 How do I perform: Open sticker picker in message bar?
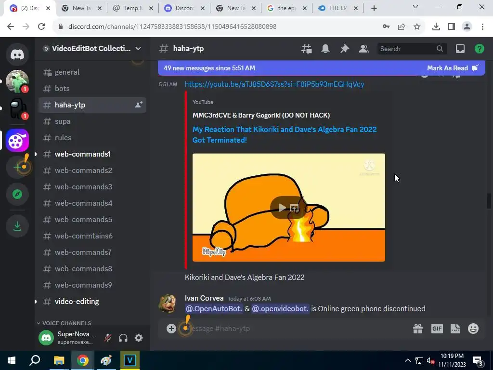pyautogui.click(x=455, y=329)
